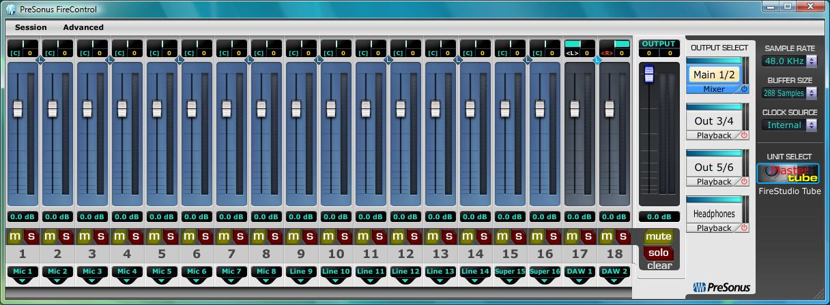
Task: Click the channel 13 0.0 dB level field
Action: (x=440, y=217)
